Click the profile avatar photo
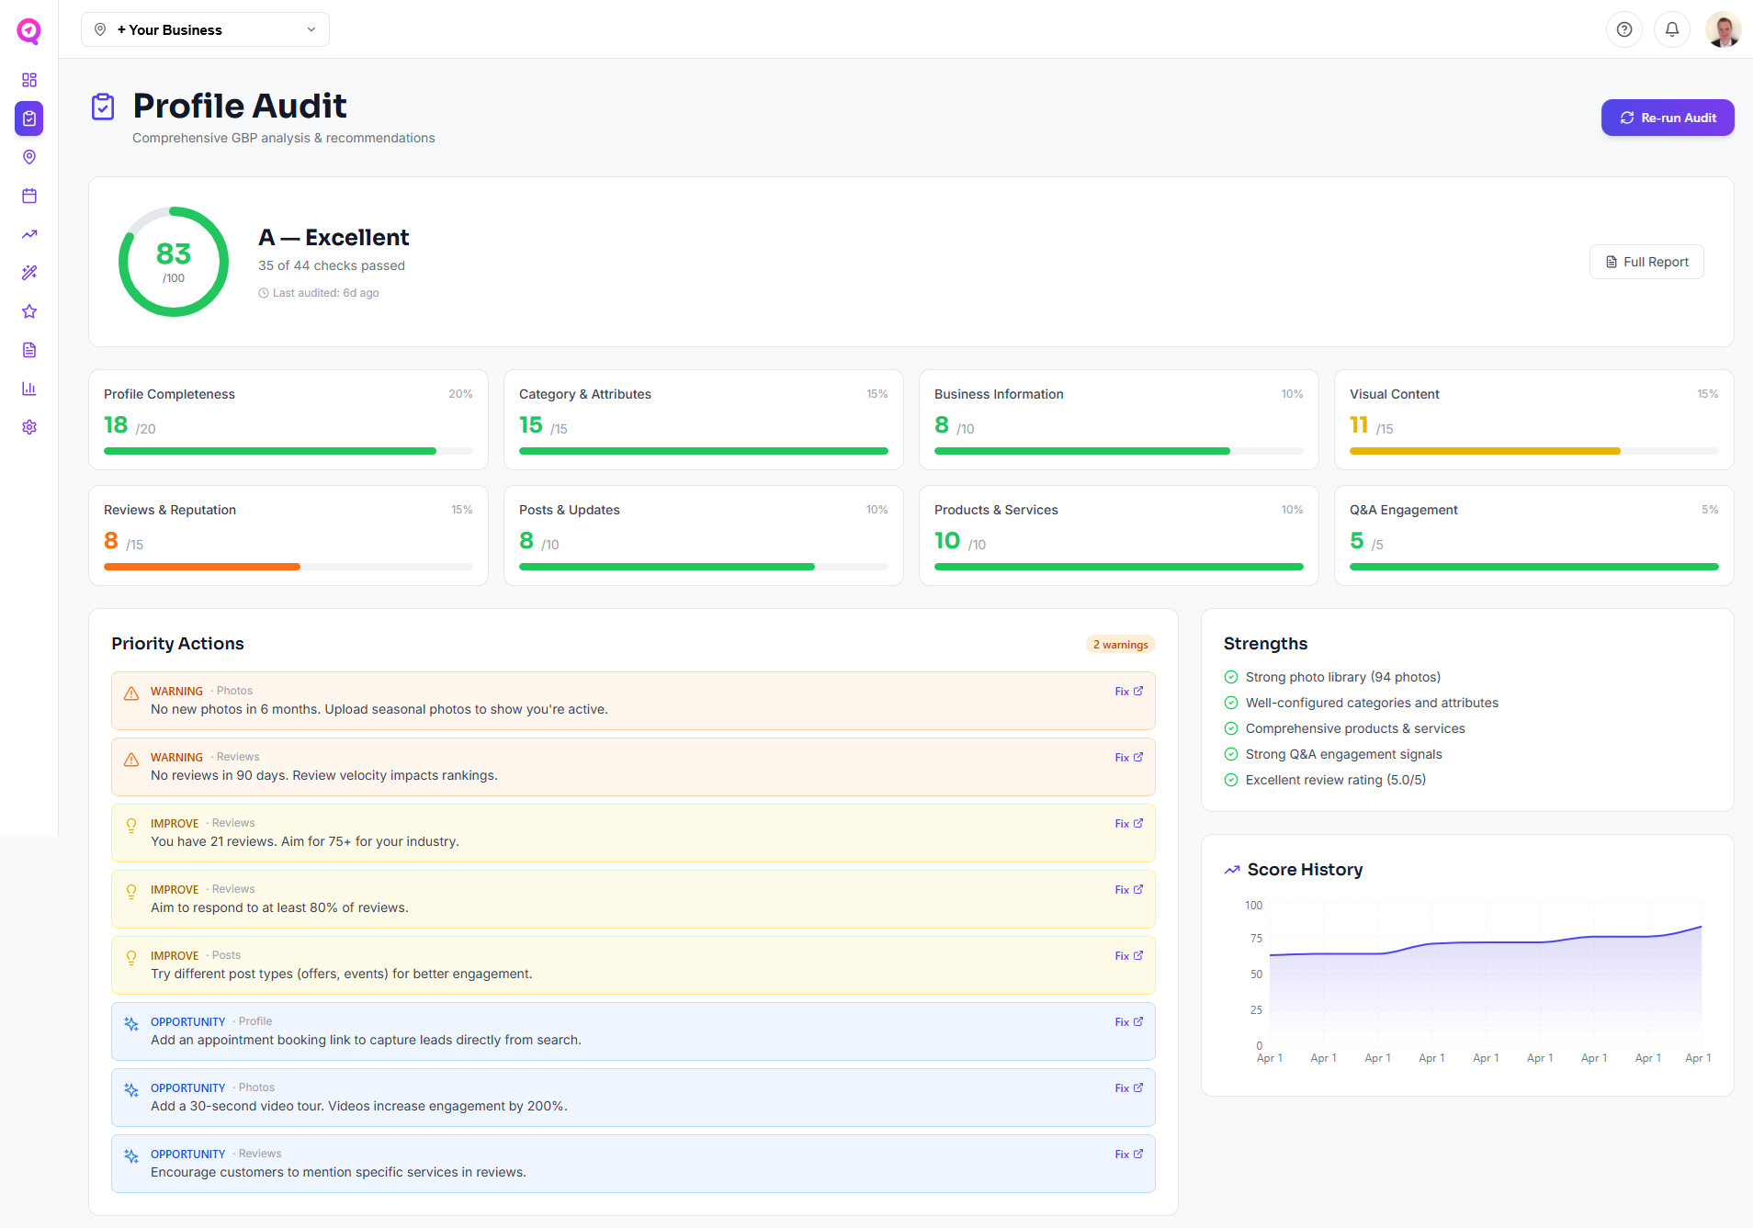 [x=1724, y=29]
